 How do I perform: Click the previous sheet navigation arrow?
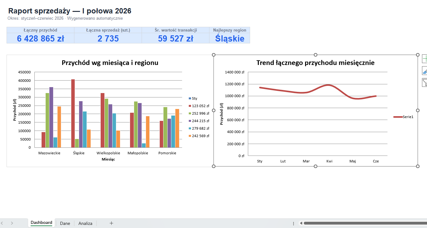point(2,223)
